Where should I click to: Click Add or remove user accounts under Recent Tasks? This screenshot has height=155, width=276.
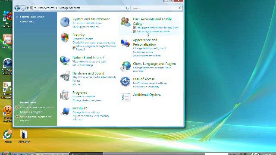pos(37,107)
